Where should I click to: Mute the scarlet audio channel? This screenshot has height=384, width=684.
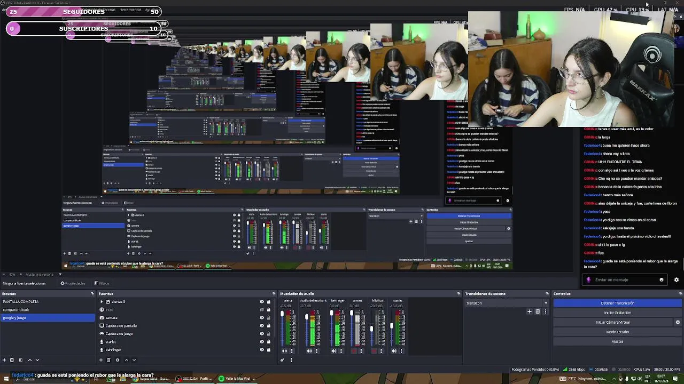(394, 351)
